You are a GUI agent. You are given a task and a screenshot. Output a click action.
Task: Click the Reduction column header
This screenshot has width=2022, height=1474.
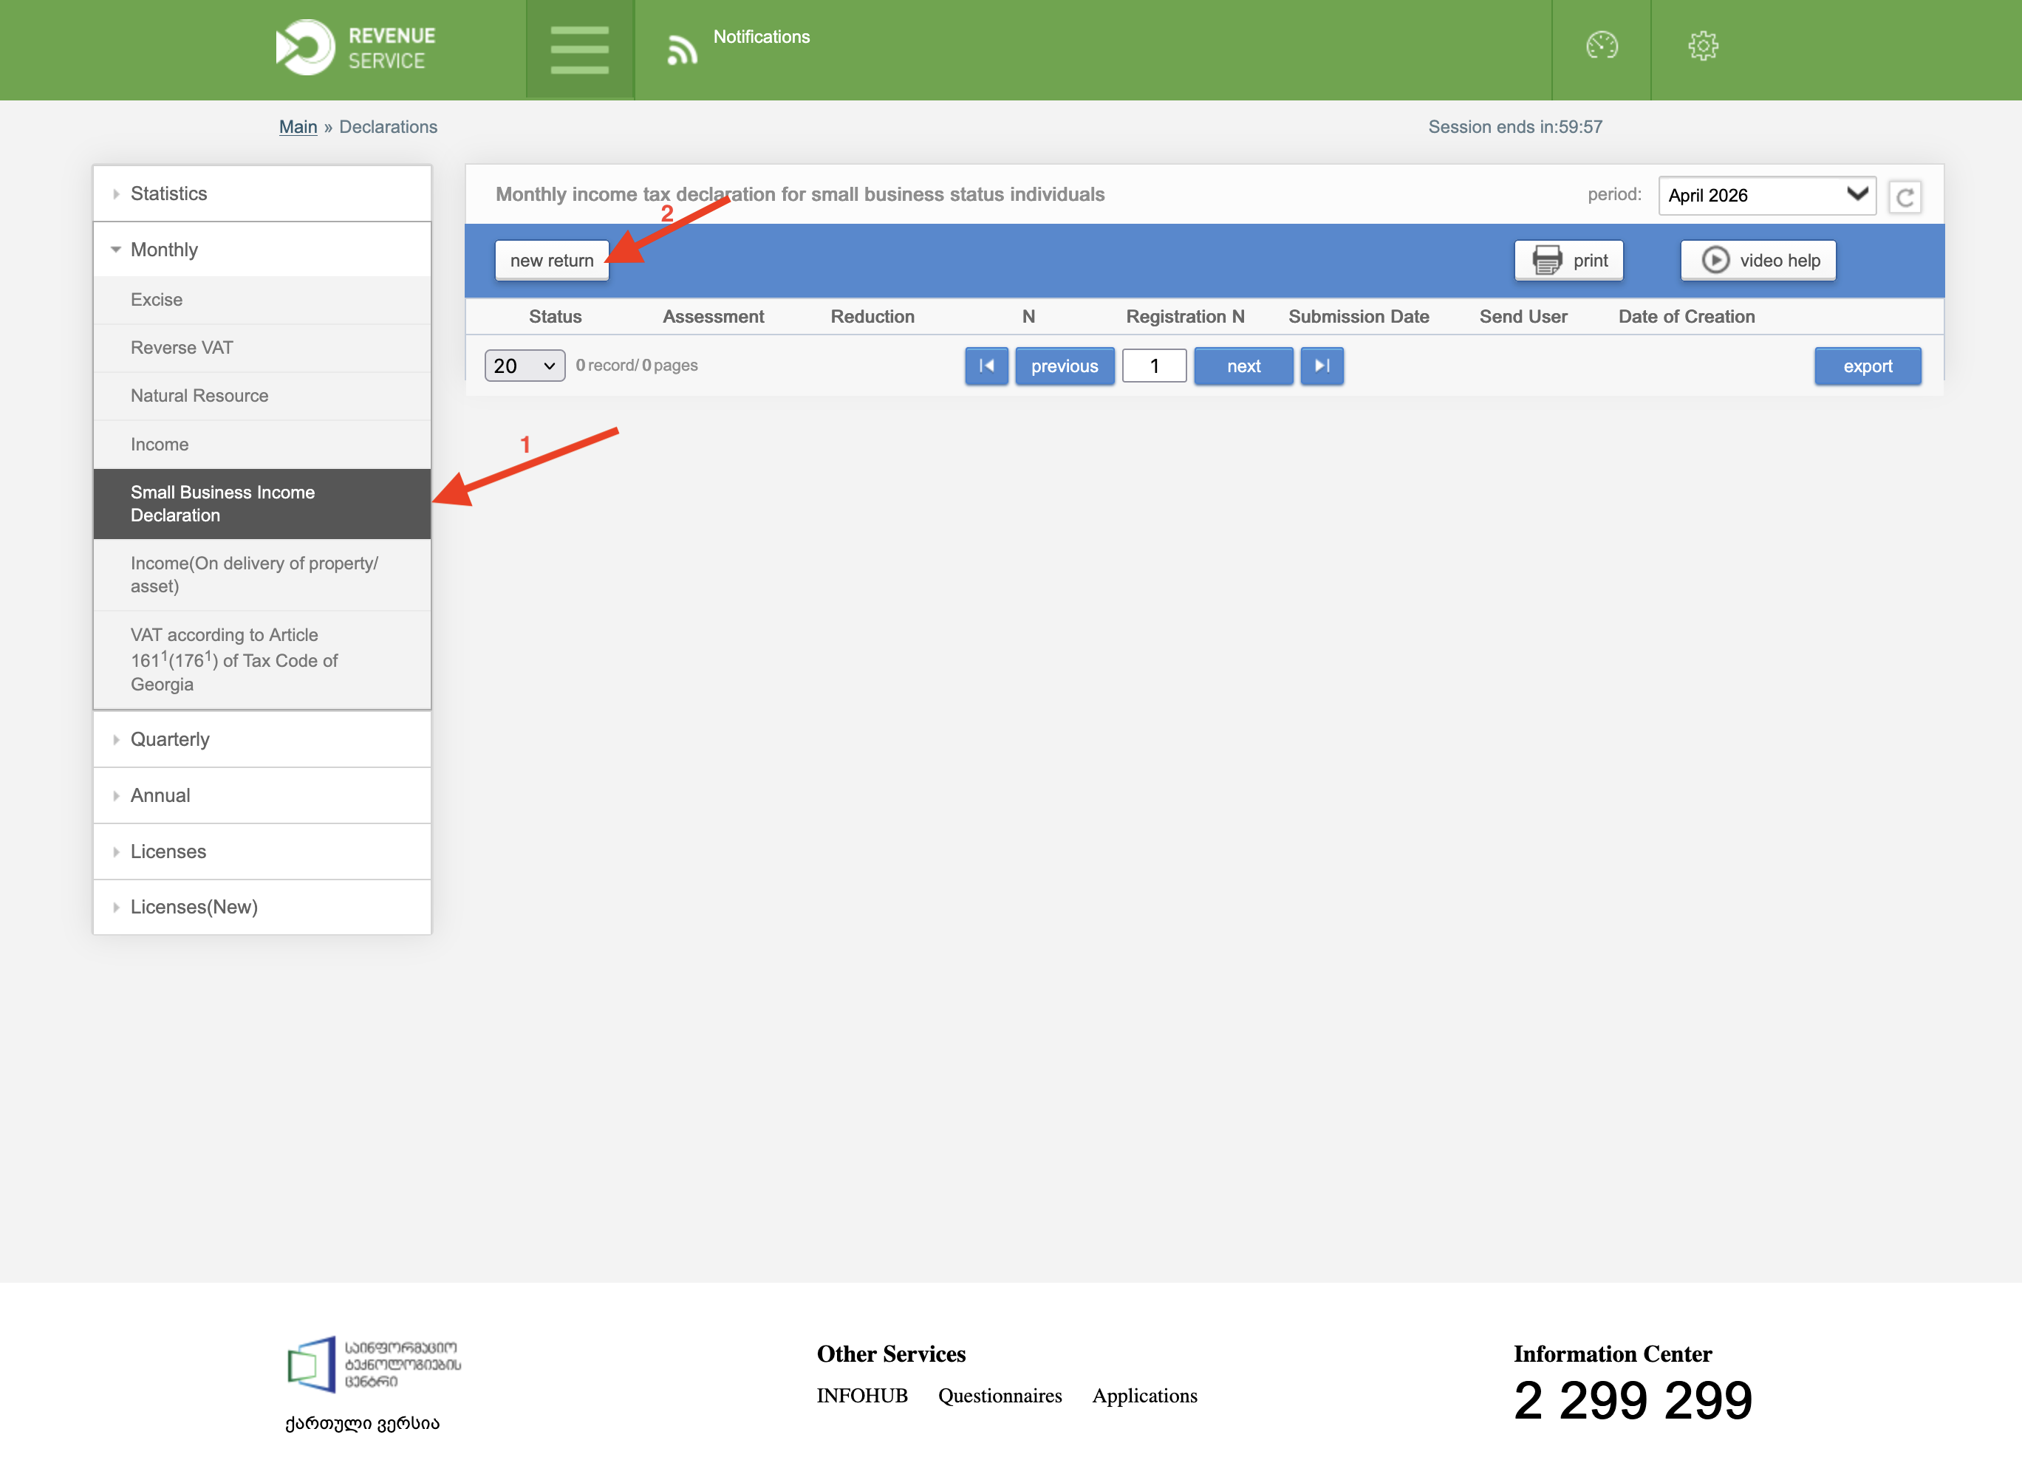(872, 317)
